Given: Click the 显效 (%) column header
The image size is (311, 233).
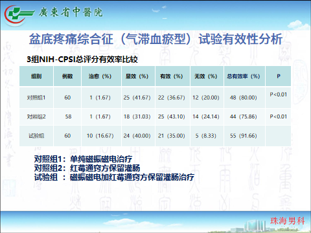Looking at the screenshot, I should pos(138,76).
